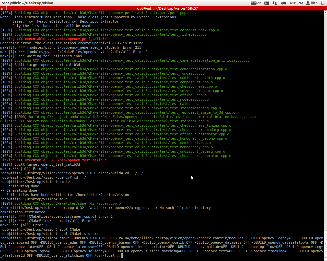Click the line with test_chesscorners_timing.cpp.o
Viewport: 327px width, 261px height.
116,125
